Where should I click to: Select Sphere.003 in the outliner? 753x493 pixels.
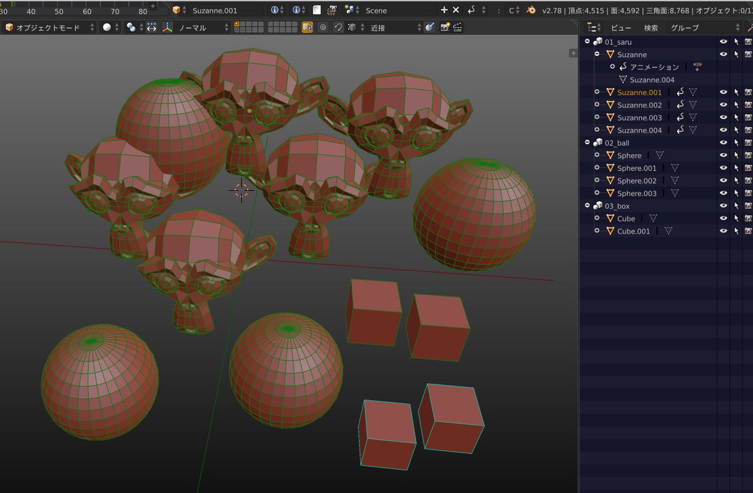[637, 193]
